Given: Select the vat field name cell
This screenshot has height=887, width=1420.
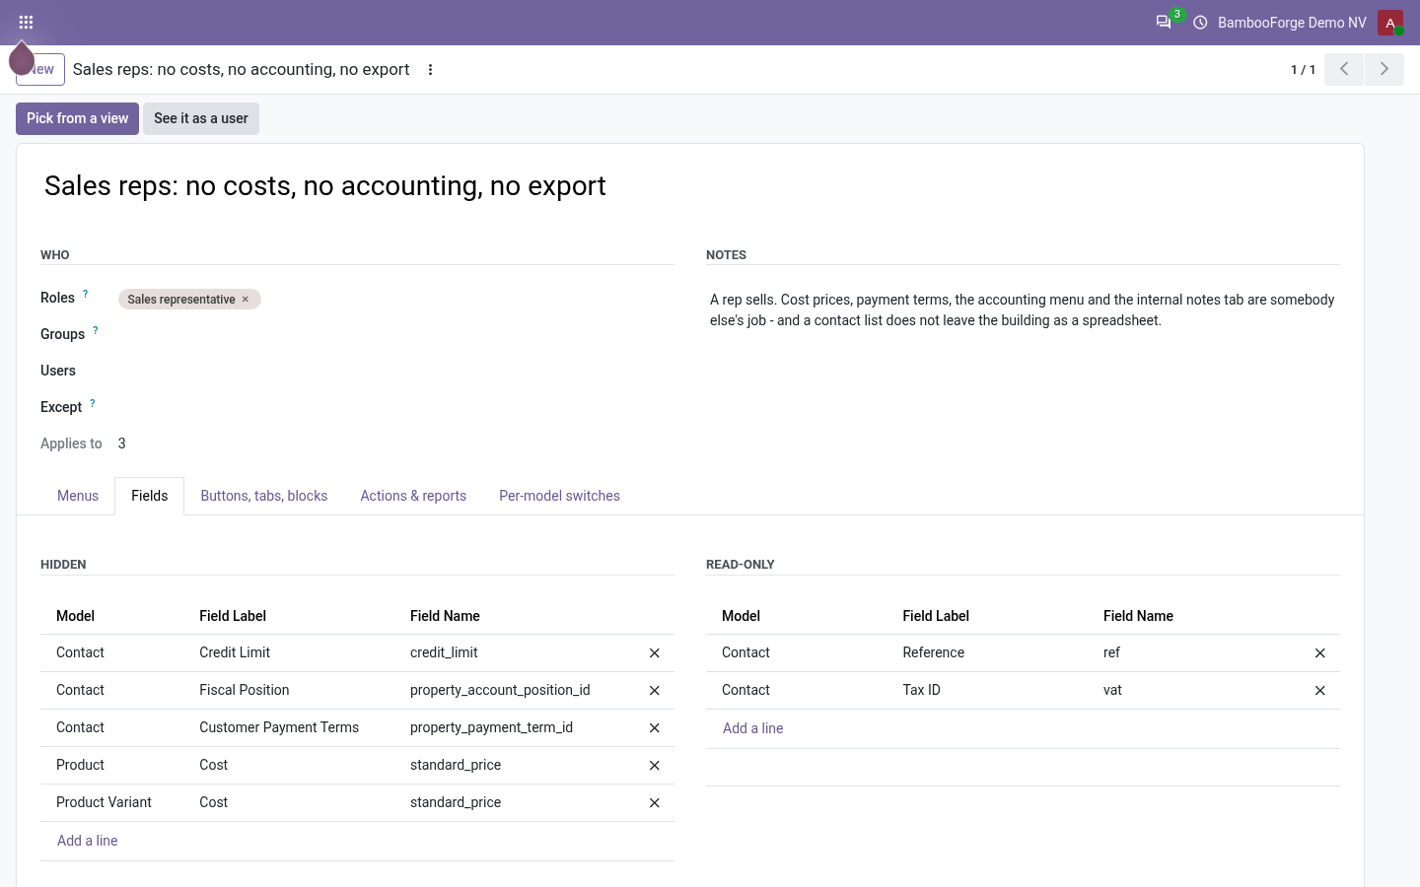Looking at the screenshot, I should 1198,691.
